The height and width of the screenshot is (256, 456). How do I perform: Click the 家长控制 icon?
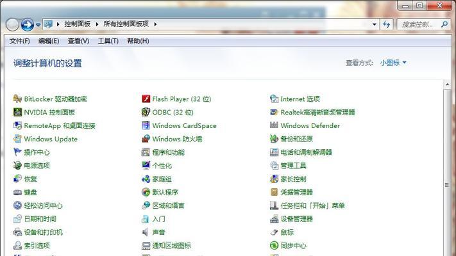tap(274, 179)
